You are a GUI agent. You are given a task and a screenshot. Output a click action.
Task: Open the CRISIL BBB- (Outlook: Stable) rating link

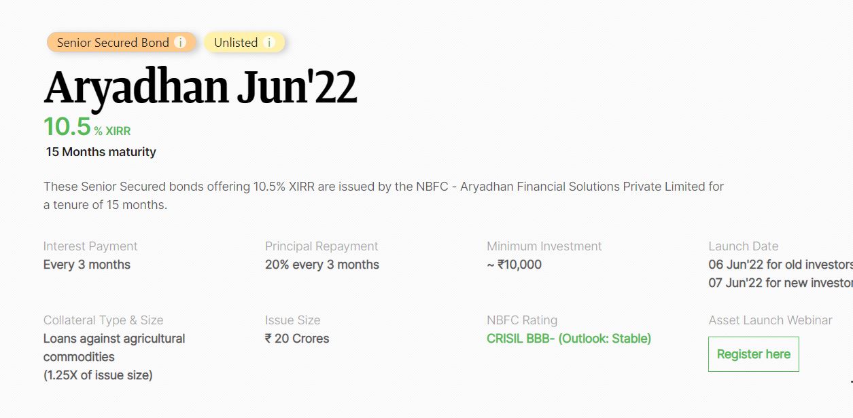569,338
